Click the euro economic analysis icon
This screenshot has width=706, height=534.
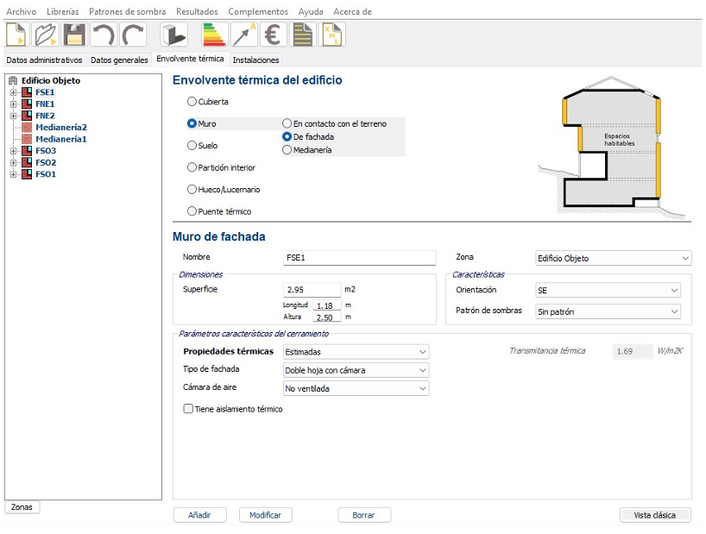tap(274, 35)
